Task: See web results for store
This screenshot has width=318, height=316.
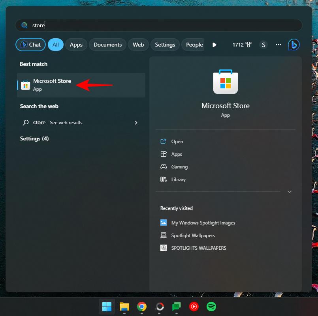Action: [x=63, y=122]
